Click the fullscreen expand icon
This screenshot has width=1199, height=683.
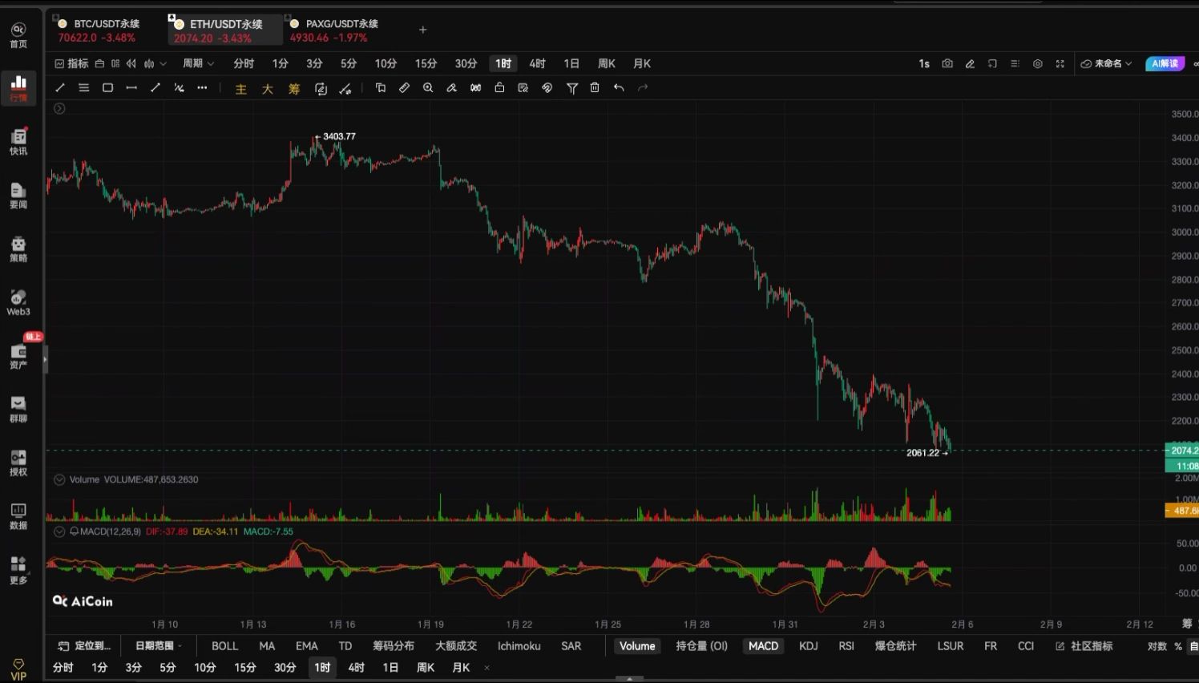(1060, 63)
